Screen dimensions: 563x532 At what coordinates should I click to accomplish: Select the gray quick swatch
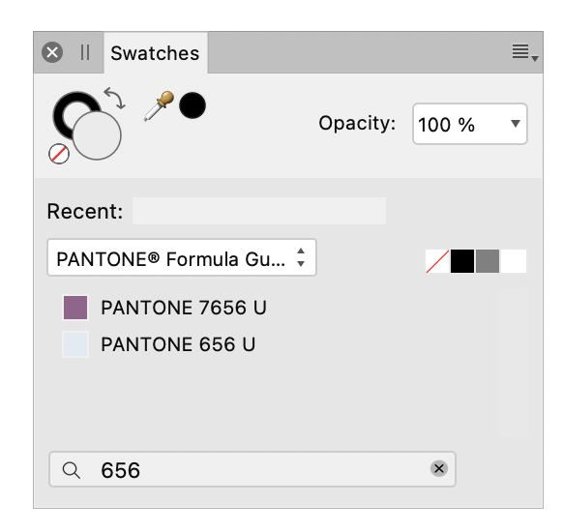[488, 261]
